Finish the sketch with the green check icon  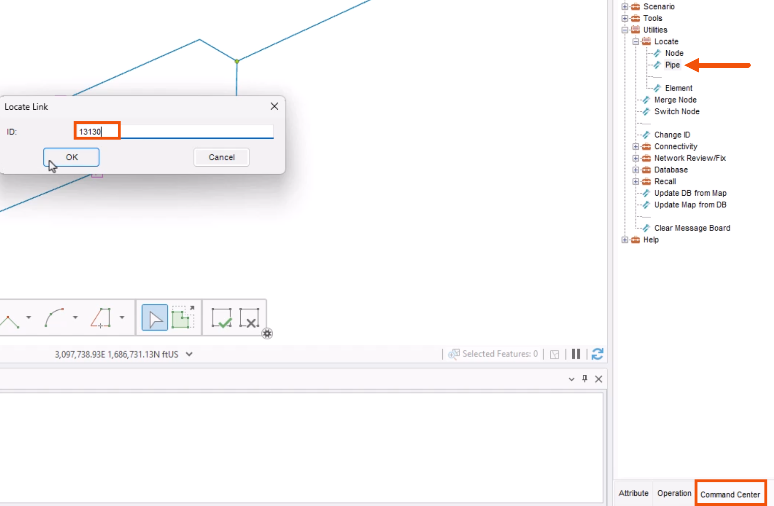pos(222,317)
